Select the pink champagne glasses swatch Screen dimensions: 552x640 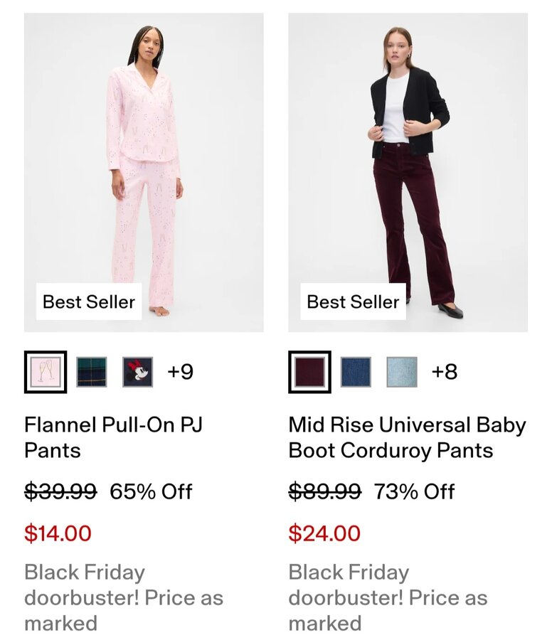[46, 372]
